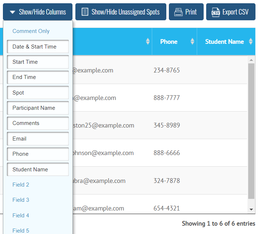Collapse the Show/Hide Columns dropdown
Image resolution: width=258 pixels, height=234 pixels.
pos(38,12)
